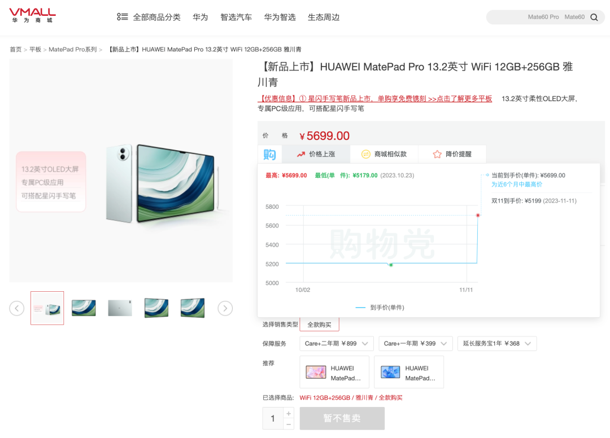Open the blue recommended HUAWEI MatePad card
The height and width of the screenshot is (438, 610).
(409, 372)
